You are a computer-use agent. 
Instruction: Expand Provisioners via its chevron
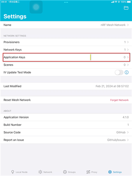click(x=128, y=42)
